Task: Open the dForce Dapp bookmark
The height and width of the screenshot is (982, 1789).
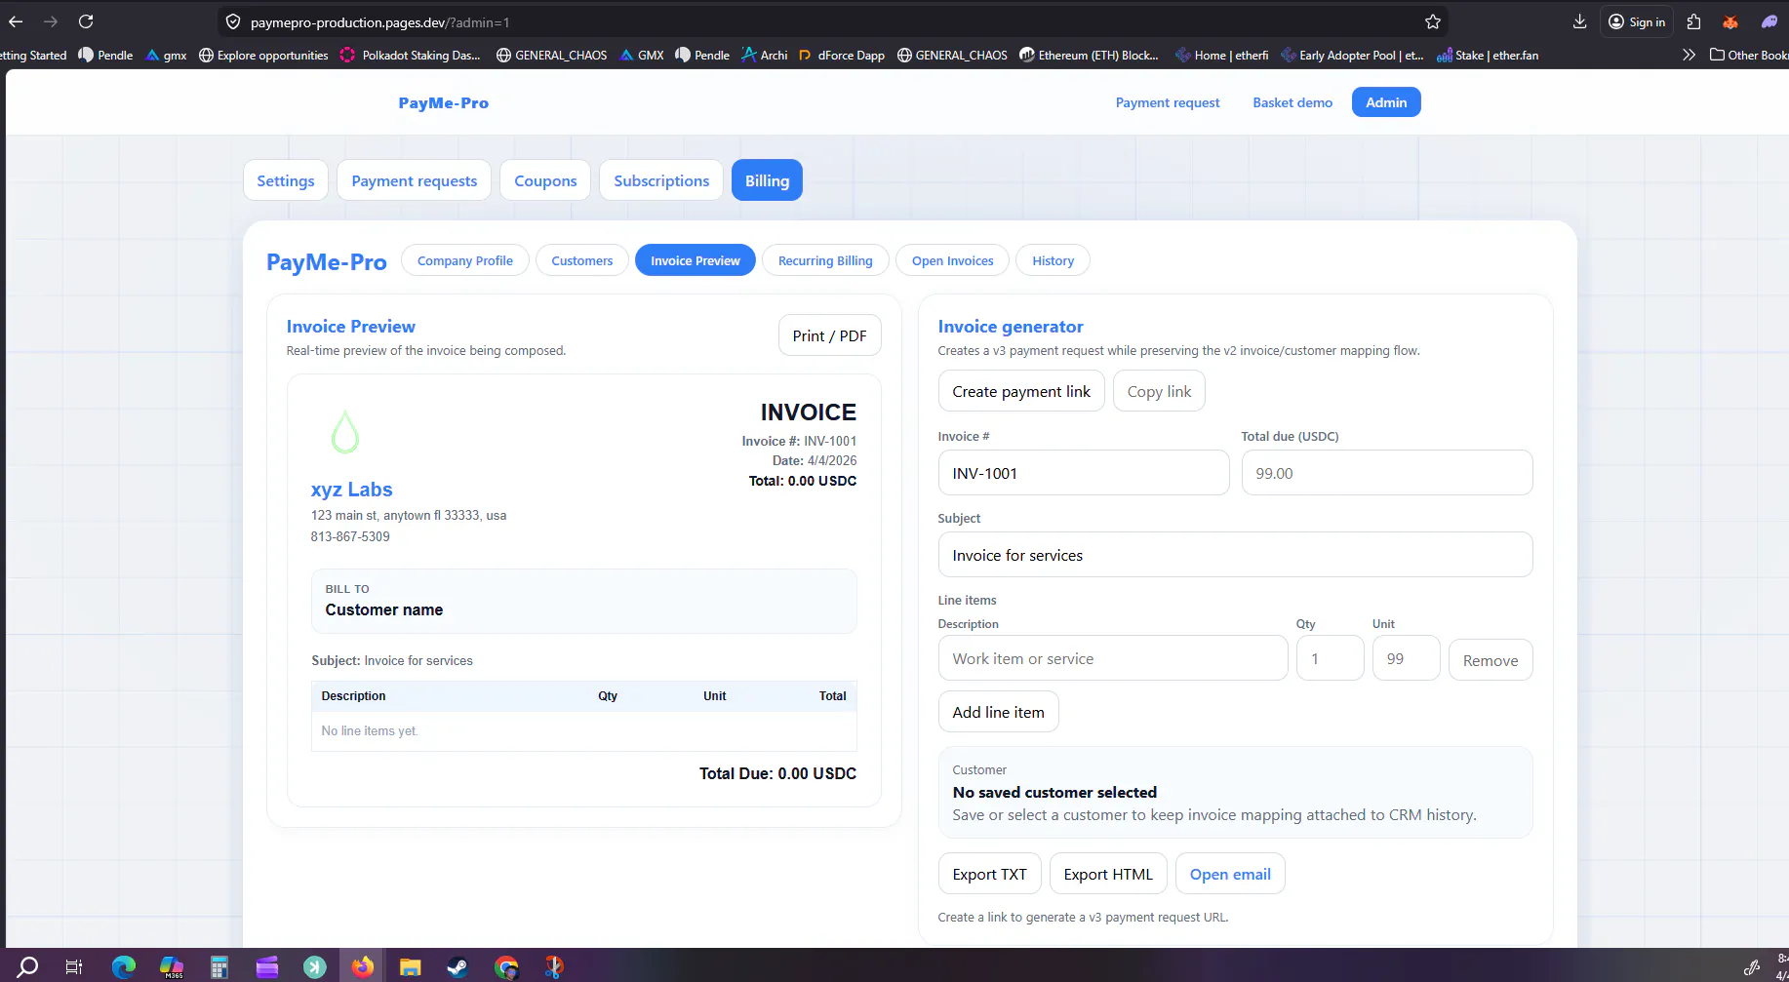Action: click(x=842, y=55)
